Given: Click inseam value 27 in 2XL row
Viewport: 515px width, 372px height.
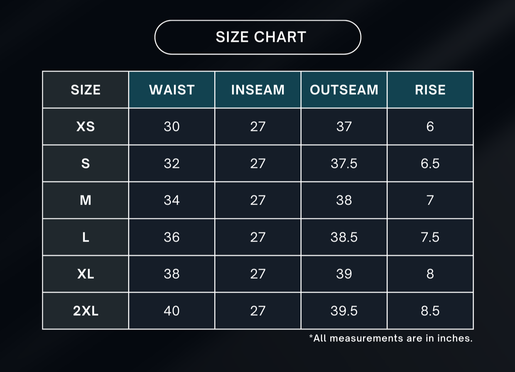Looking at the screenshot, I should (257, 311).
